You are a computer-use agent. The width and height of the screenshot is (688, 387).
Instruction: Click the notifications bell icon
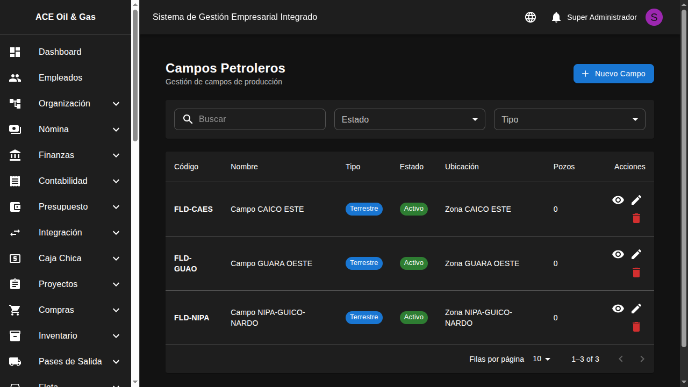(x=556, y=17)
